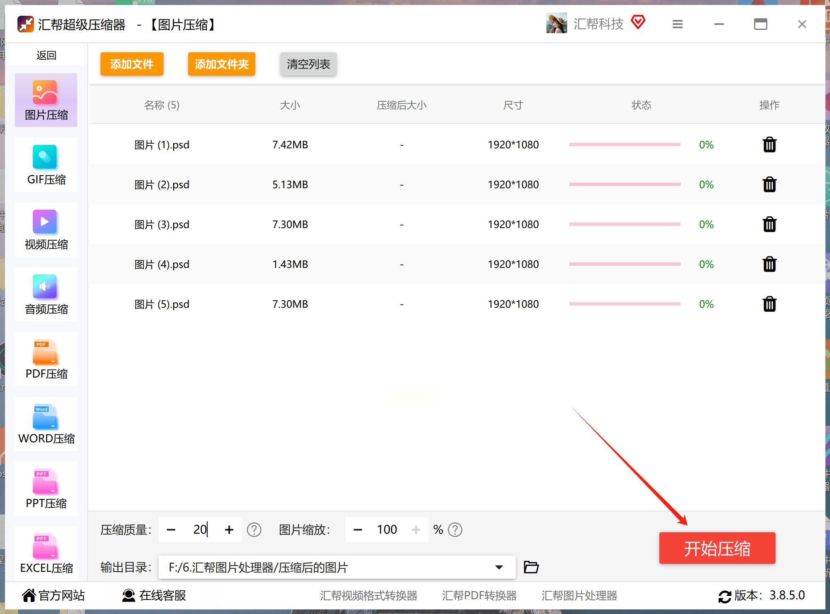This screenshot has width=830, height=614.
Task: Select the 图片压缩 sidebar tab
Action: 46,100
